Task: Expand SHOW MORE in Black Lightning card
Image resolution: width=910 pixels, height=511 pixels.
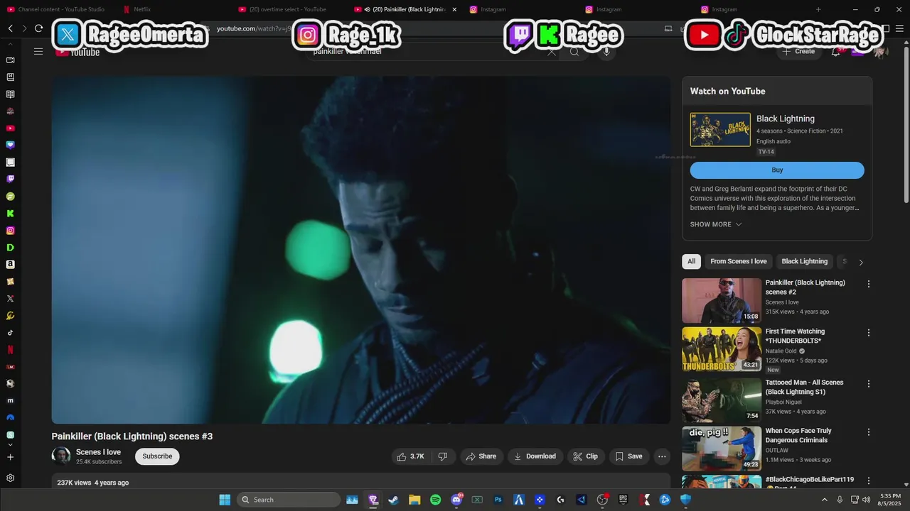Action: point(716,224)
